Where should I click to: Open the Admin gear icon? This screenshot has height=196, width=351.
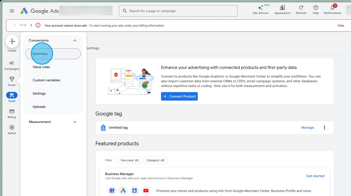[x=12, y=128]
